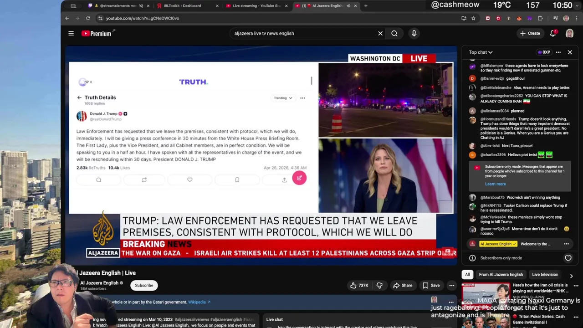Open @NikNN115 chat author name
Image resolution: width=583 pixels, height=328 pixels.
pyautogui.click(x=491, y=205)
